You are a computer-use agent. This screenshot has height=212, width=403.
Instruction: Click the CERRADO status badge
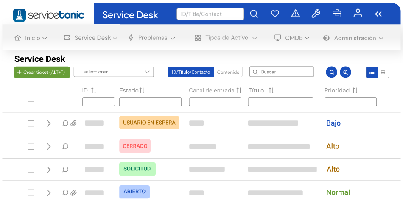pyautogui.click(x=135, y=146)
